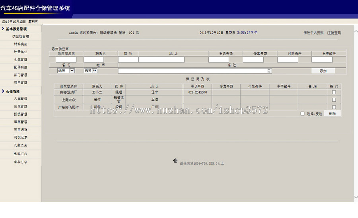Go to 入库管理 in the sidebar

pos(21,99)
